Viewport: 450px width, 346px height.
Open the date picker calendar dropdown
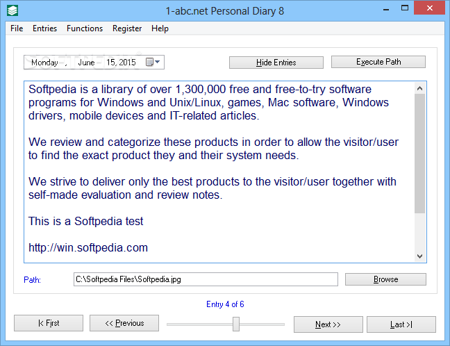(x=153, y=62)
